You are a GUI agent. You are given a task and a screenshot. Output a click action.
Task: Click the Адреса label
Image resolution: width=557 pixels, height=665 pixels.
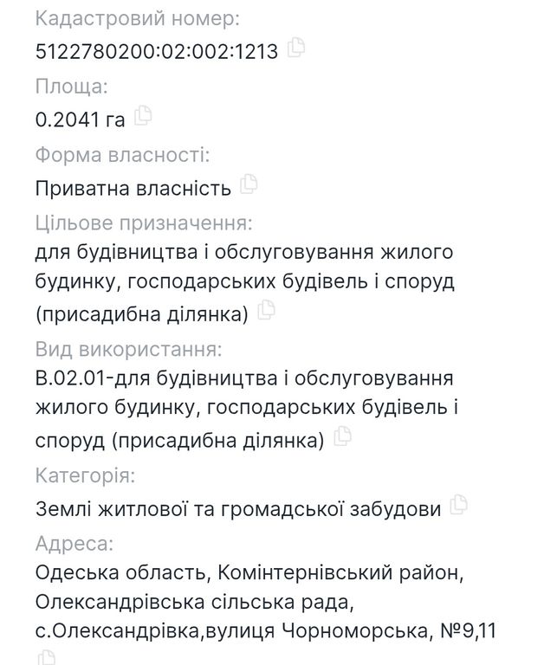click(74, 543)
